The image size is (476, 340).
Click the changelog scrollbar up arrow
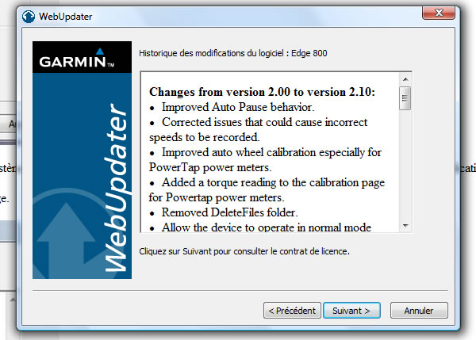(405, 79)
